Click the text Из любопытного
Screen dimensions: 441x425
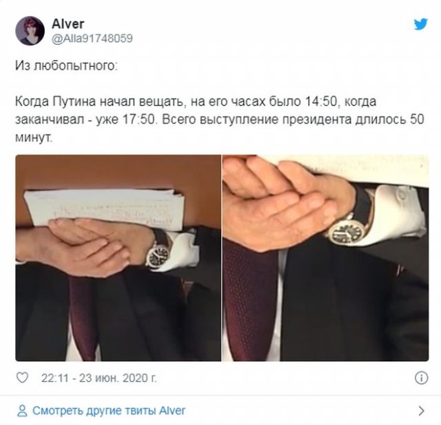66,66
